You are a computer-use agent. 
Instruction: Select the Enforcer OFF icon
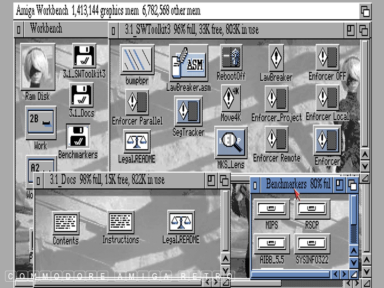click(x=327, y=58)
